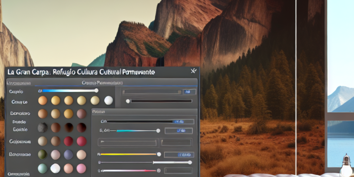
Task: Click the yellow-orange slider handle
Action: click(x=159, y=154)
